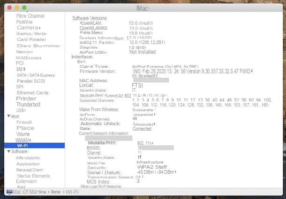Click the FTSI Local value
This screenshot has width=286, height=199.
point(137,85)
